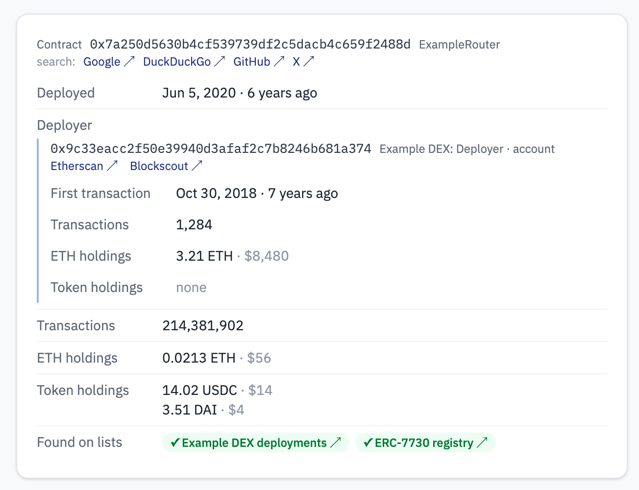Click the ExampleRouter contract name
This screenshot has width=639, height=490.
coord(460,45)
